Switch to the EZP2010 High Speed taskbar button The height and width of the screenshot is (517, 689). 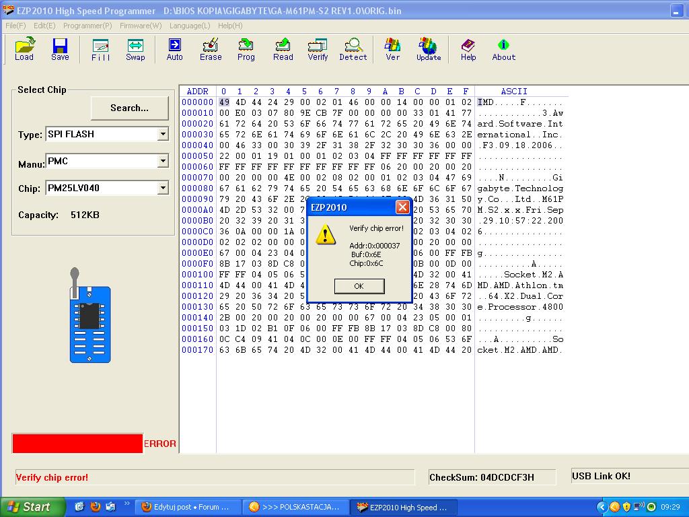[404, 508]
